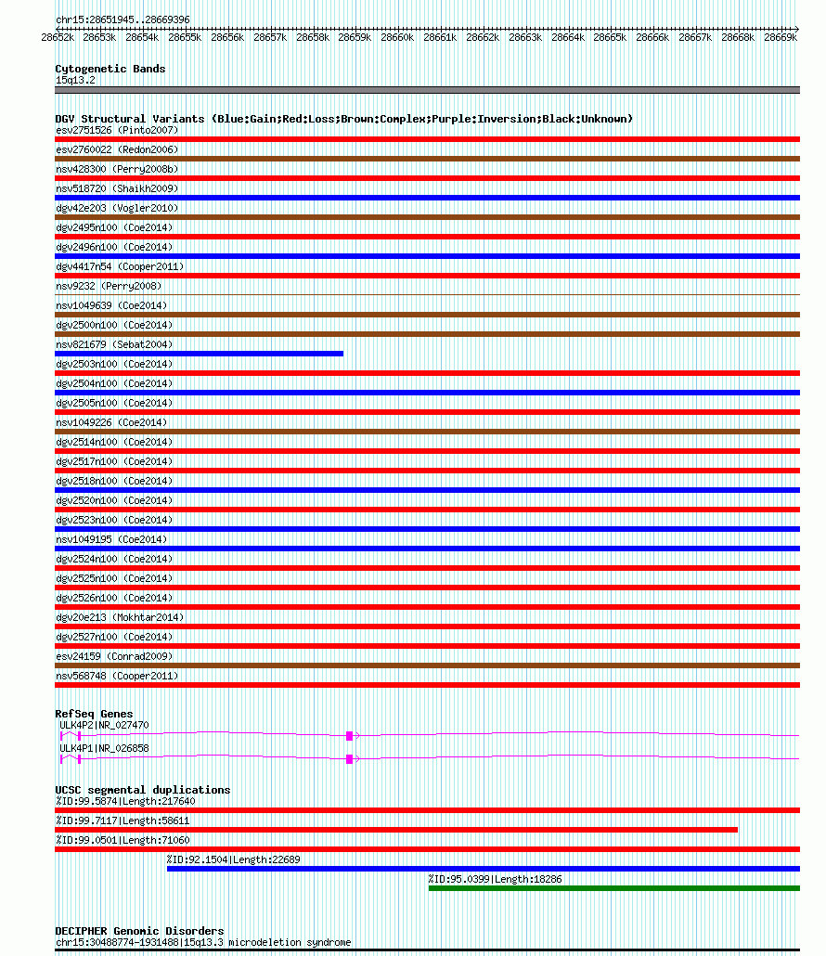Screen dimensions: 826x956
Task: Open variant dgv42e203 (Vogler2010)
Action: [x=117, y=208]
